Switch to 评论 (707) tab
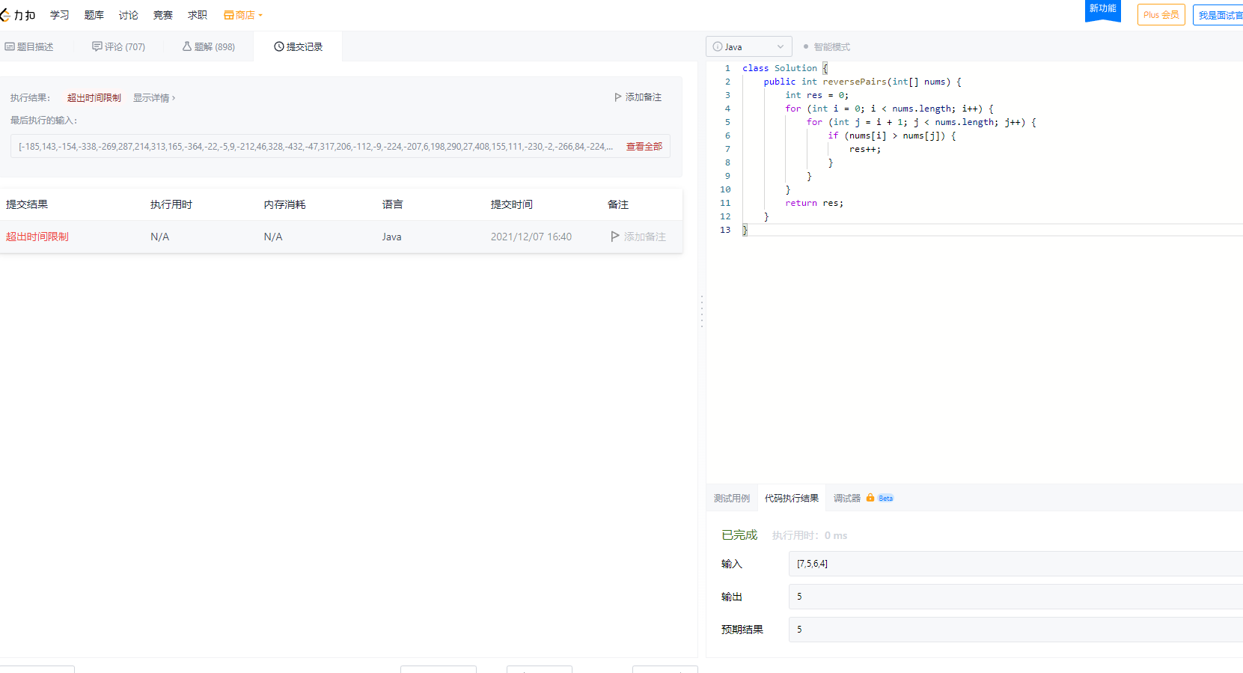The height and width of the screenshot is (673, 1243). click(x=119, y=46)
